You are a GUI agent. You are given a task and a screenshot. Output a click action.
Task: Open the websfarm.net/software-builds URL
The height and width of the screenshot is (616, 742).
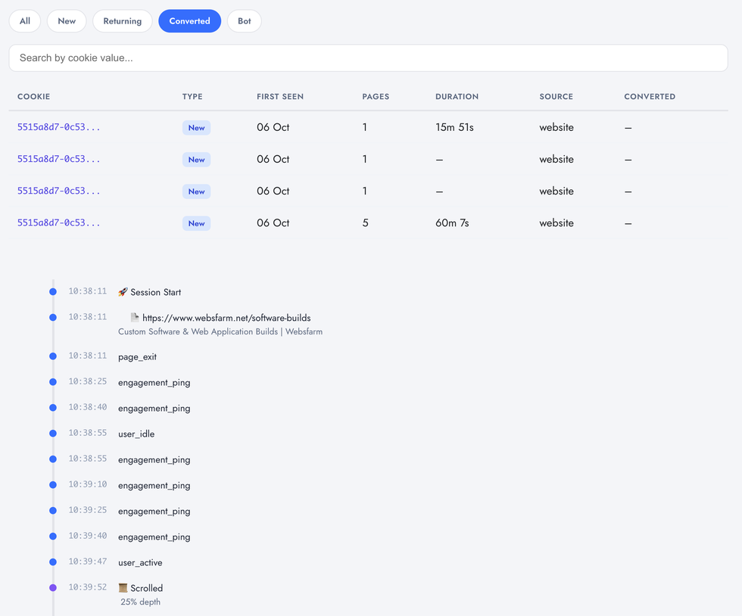click(226, 318)
